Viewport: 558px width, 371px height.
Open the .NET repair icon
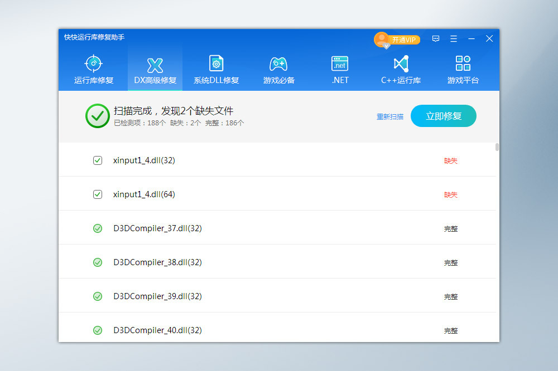click(x=340, y=64)
